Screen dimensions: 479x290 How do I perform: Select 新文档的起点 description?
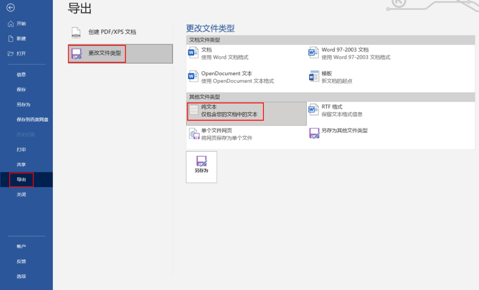pos(337,81)
